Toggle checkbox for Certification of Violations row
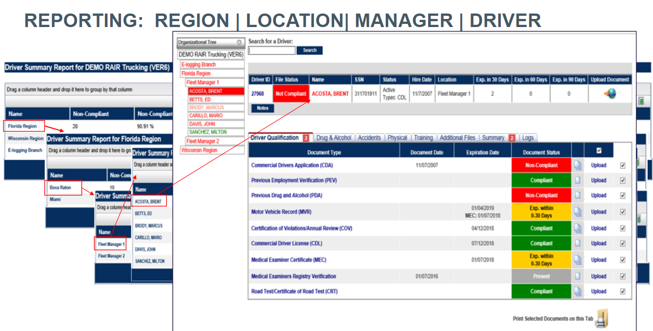653x331 pixels. click(x=623, y=228)
